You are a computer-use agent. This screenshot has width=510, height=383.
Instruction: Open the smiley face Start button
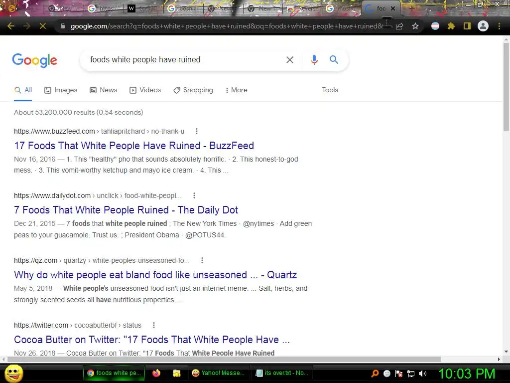[x=14, y=374]
